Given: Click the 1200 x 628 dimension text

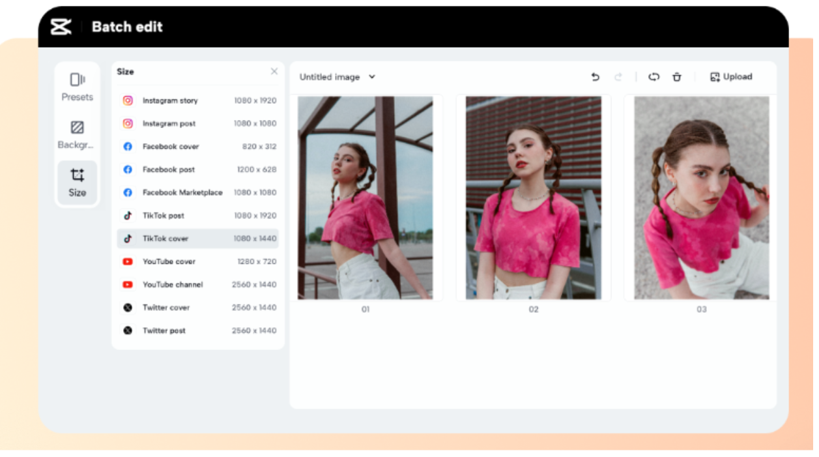Looking at the screenshot, I should pyautogui.click(x=257, y=170).
